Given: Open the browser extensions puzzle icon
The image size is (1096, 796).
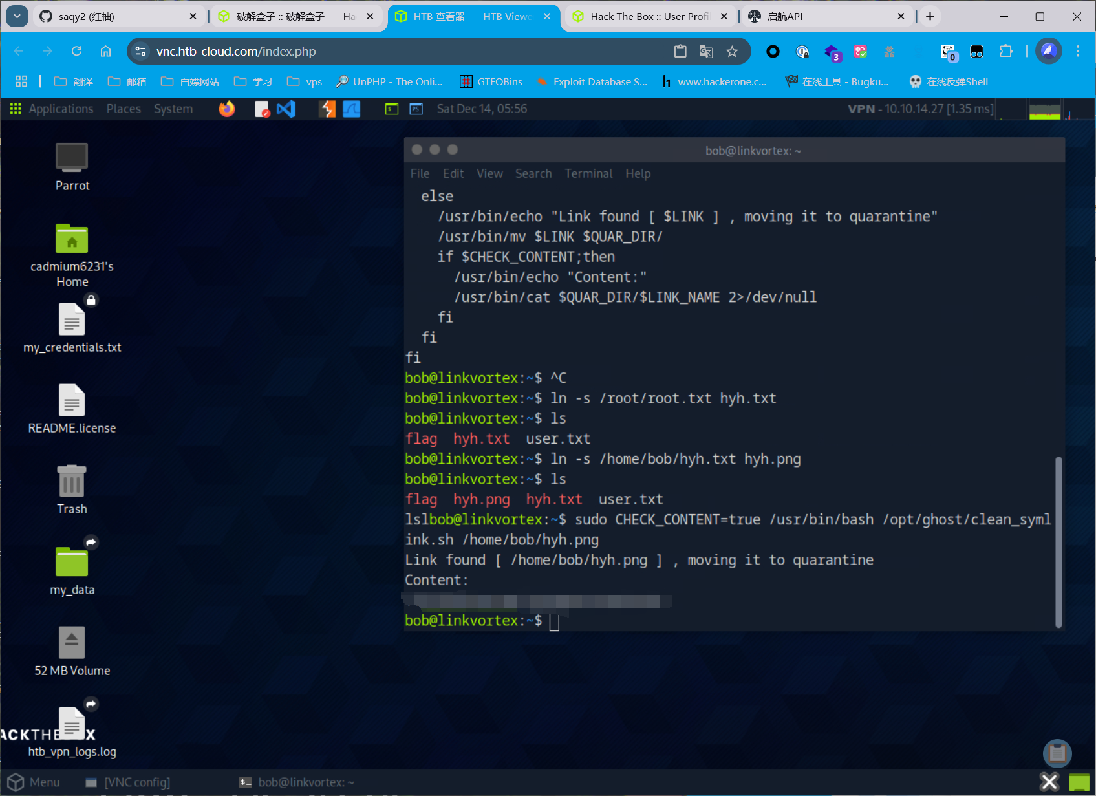Looking at the screenshot, I should click(1005, 51).
